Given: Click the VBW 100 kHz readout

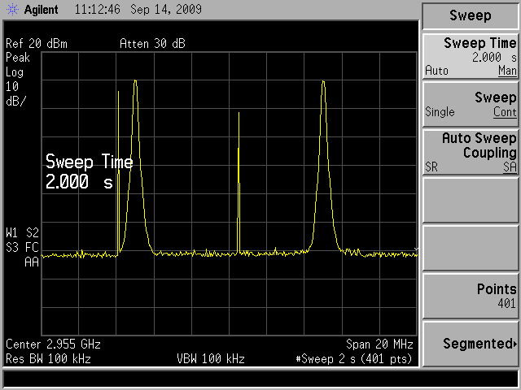Looking at the screenshot, I should pos(211,359).
